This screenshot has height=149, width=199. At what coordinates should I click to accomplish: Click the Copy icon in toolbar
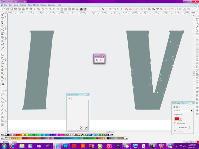(x=39, y=9)
